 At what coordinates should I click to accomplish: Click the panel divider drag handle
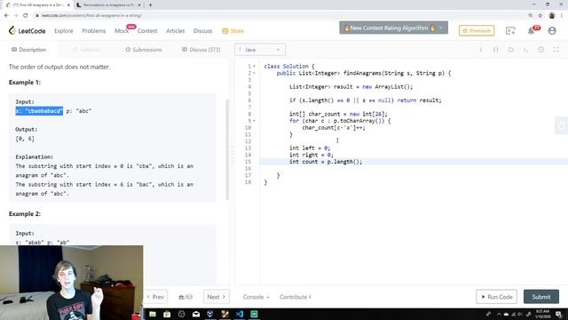tap(233, 156)
